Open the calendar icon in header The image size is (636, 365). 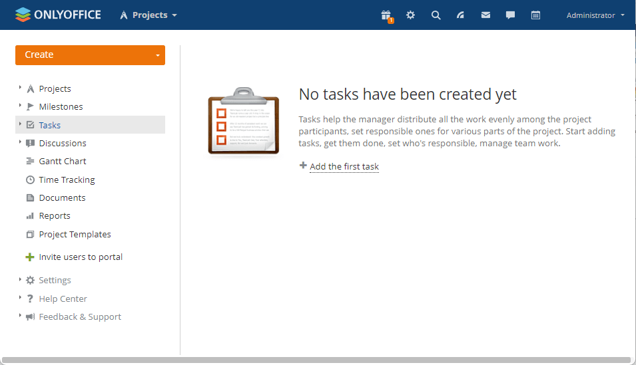tap(535, 15)
